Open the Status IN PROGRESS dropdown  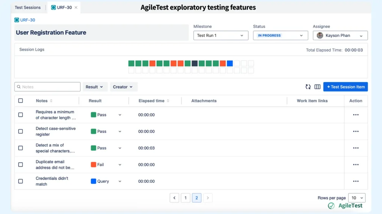click(281, 35)
